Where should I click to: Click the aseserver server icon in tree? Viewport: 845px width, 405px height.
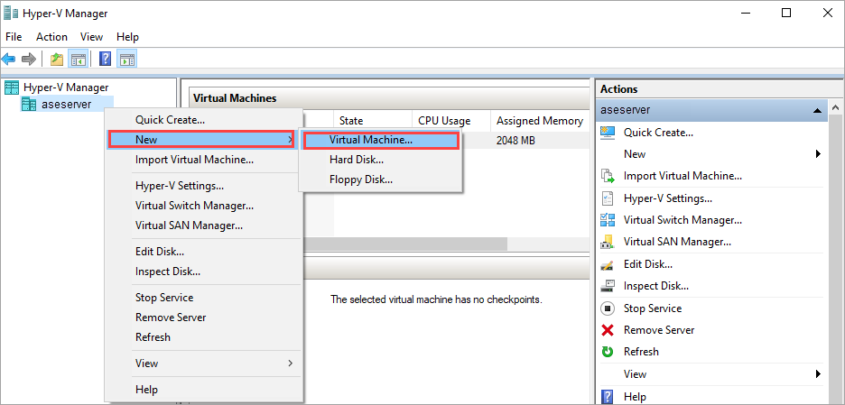(x=29, y=104)
